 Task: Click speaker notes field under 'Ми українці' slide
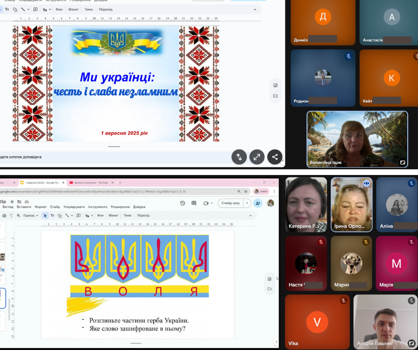coord(115,157)
